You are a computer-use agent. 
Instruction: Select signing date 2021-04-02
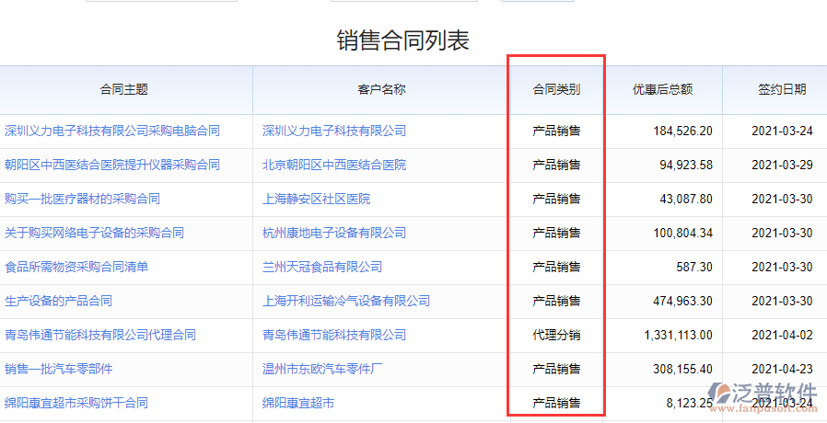782,335
